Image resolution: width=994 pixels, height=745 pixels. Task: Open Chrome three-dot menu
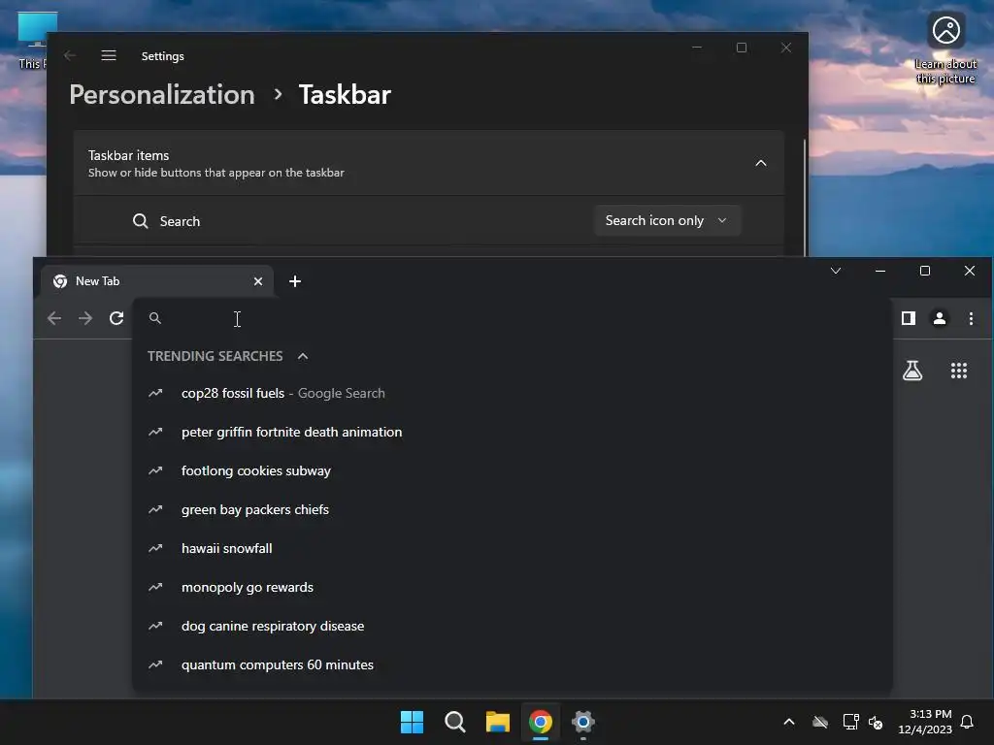(x=971, y=318)
